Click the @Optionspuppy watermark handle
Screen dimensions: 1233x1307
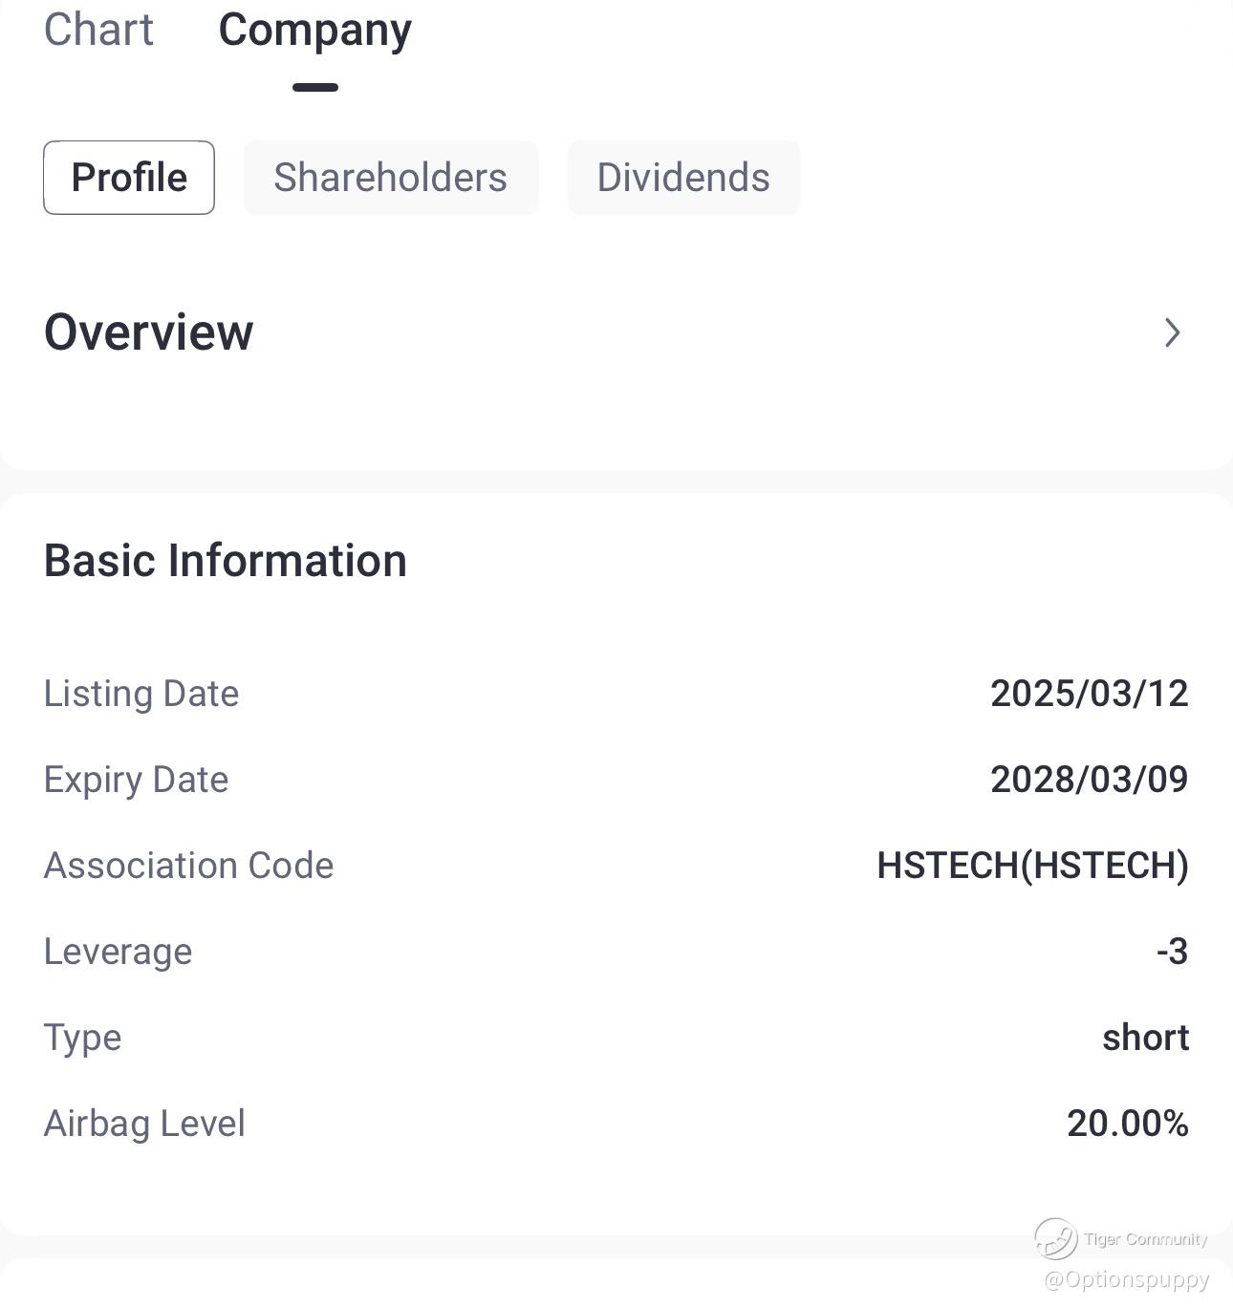click(x=1127, y=1279)
